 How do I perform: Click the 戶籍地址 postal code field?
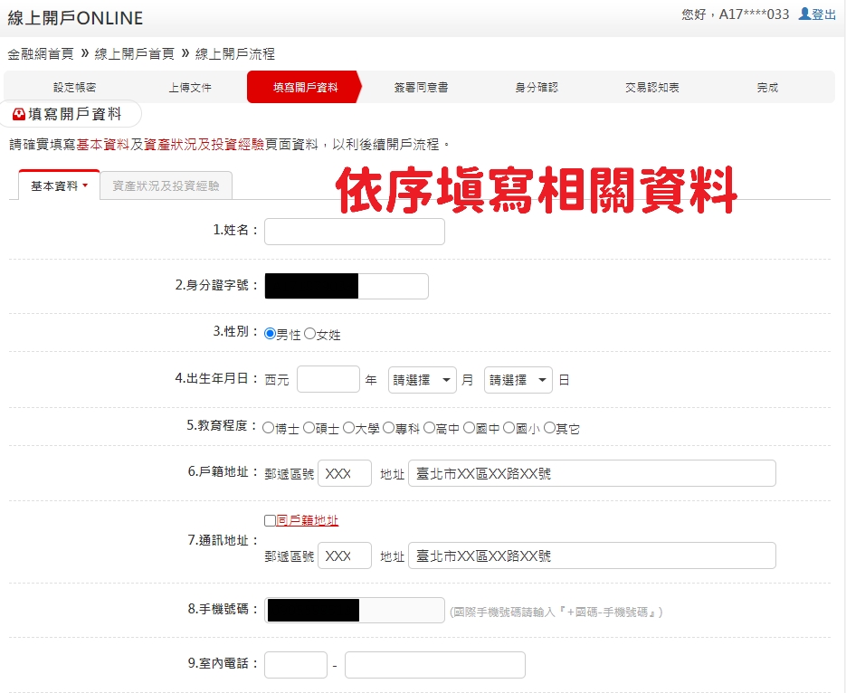click(344, 473)
